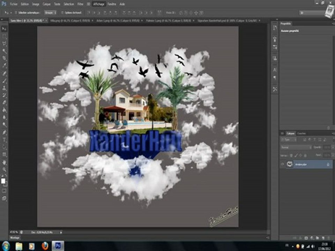Toggle Quick Mask mode
335x251 pixels.
tap(4, 191)
